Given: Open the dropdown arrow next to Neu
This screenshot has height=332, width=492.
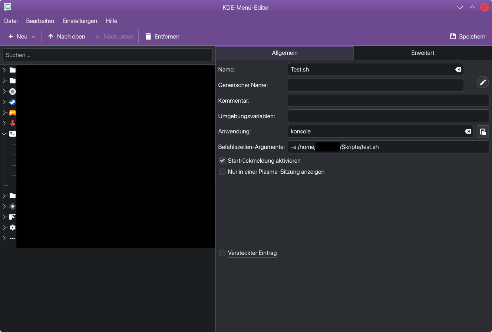Looking at the screenshot, I should (x=34, y=36).
